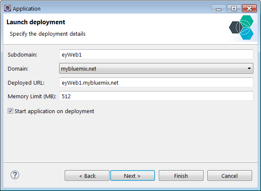Focus the Subdomain text field
Viewport: 261px width, 191px height.
[x=156, y=54]
